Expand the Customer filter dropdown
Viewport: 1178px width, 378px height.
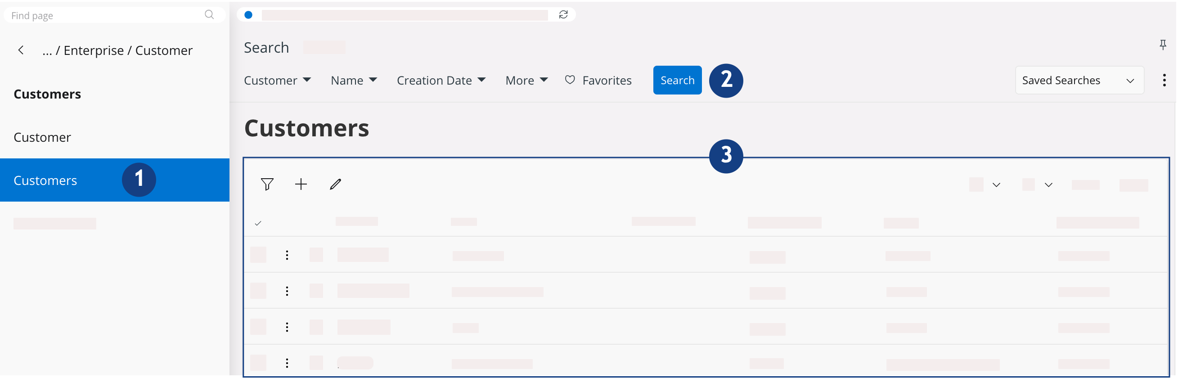[277, 81]
